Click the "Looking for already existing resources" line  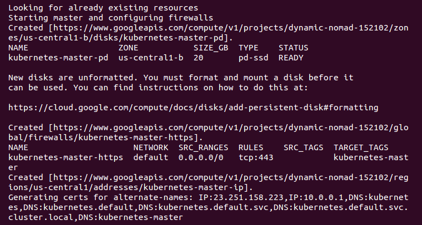[x=103, y=8]
